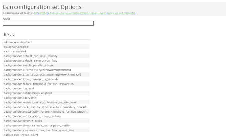Click backgrounder.extra_timeout_in_seconds key
The image size is (226, 139).
click(x=31, y=79)
